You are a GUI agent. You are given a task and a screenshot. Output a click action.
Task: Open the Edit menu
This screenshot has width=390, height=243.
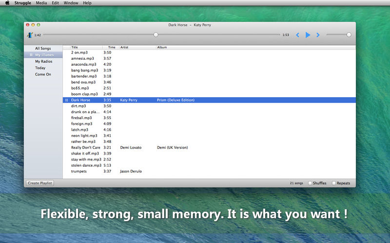click(55, 3)
